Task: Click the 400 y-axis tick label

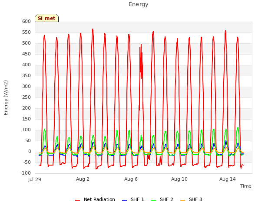Action: (x=26, y=65)
